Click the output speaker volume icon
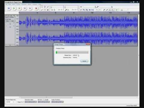 coord(81,7)
